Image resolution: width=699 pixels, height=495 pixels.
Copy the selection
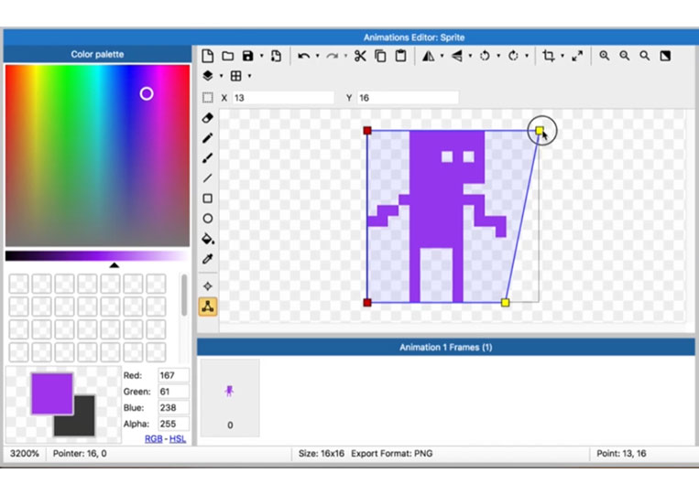click(380, 56)
